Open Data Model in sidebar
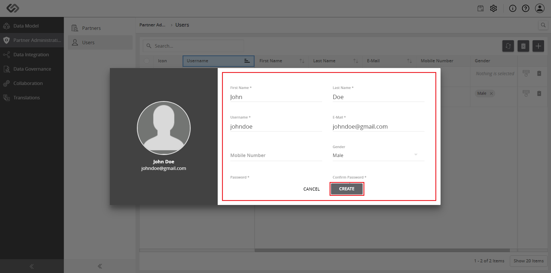This screenshot has width=551, height=273. [32, 26]
